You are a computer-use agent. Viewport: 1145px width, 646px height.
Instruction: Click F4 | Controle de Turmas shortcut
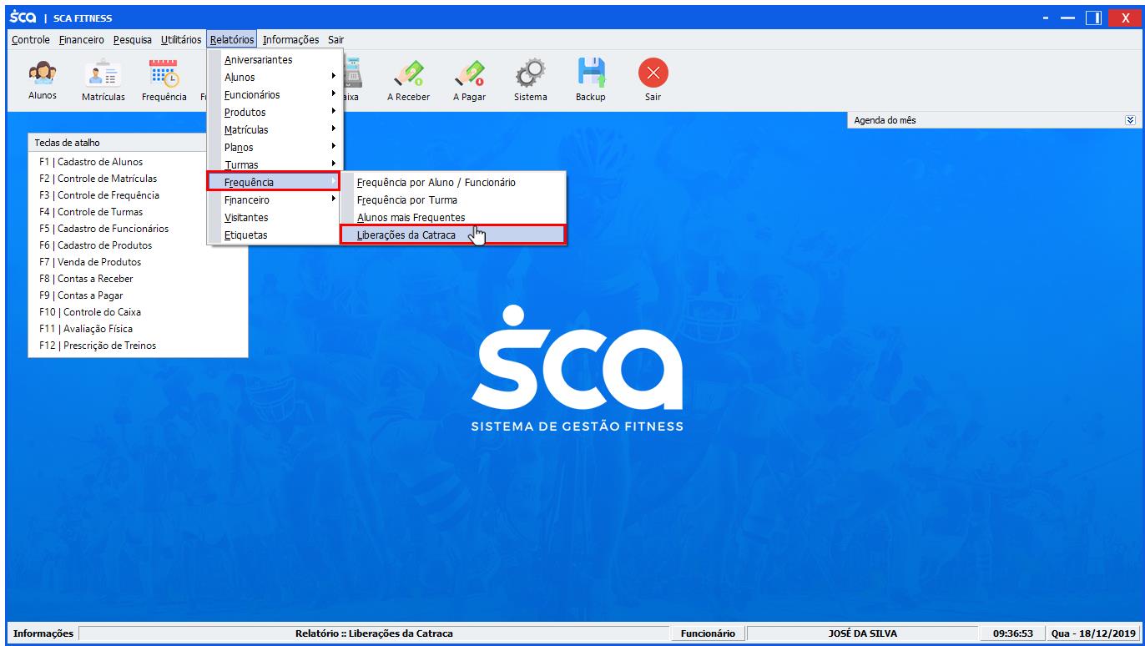(x=91, y=212)
